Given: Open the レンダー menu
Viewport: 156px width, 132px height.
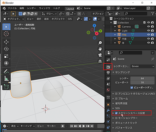Looking at the screenshot, I should pyautogui.click(x=32, y=8).
